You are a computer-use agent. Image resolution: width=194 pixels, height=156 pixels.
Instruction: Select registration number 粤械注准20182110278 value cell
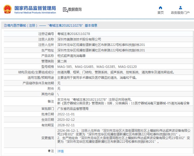pyautogui.click(x=124, y=34)
